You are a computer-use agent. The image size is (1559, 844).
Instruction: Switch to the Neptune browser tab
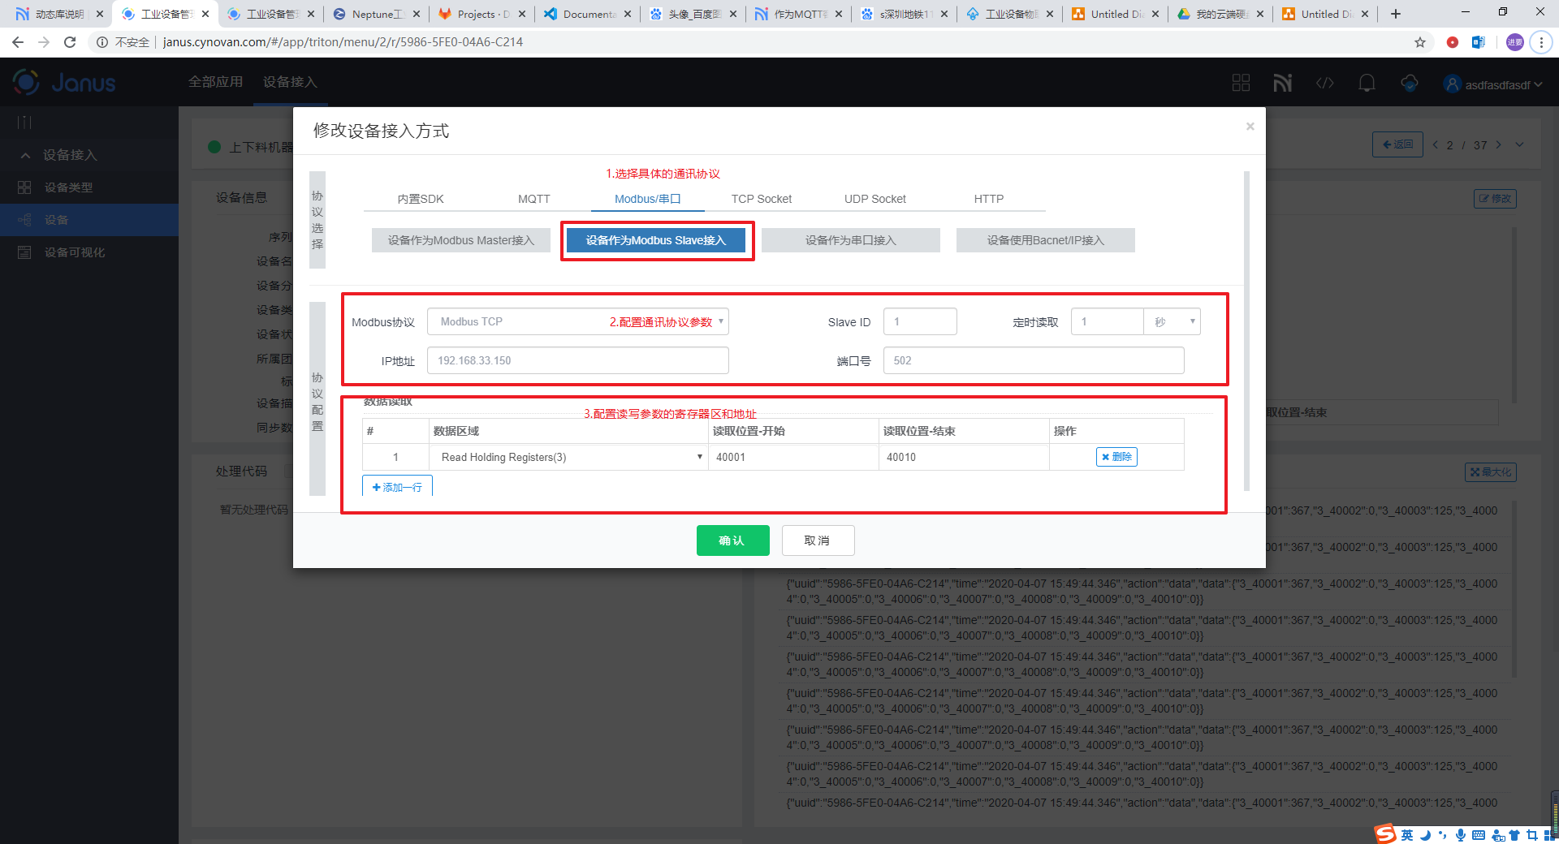coord(376,14)
